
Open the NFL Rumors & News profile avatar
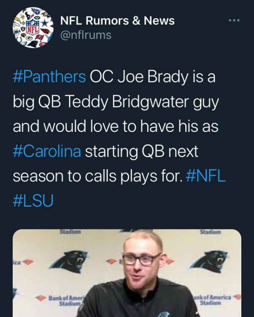(30, 29)
